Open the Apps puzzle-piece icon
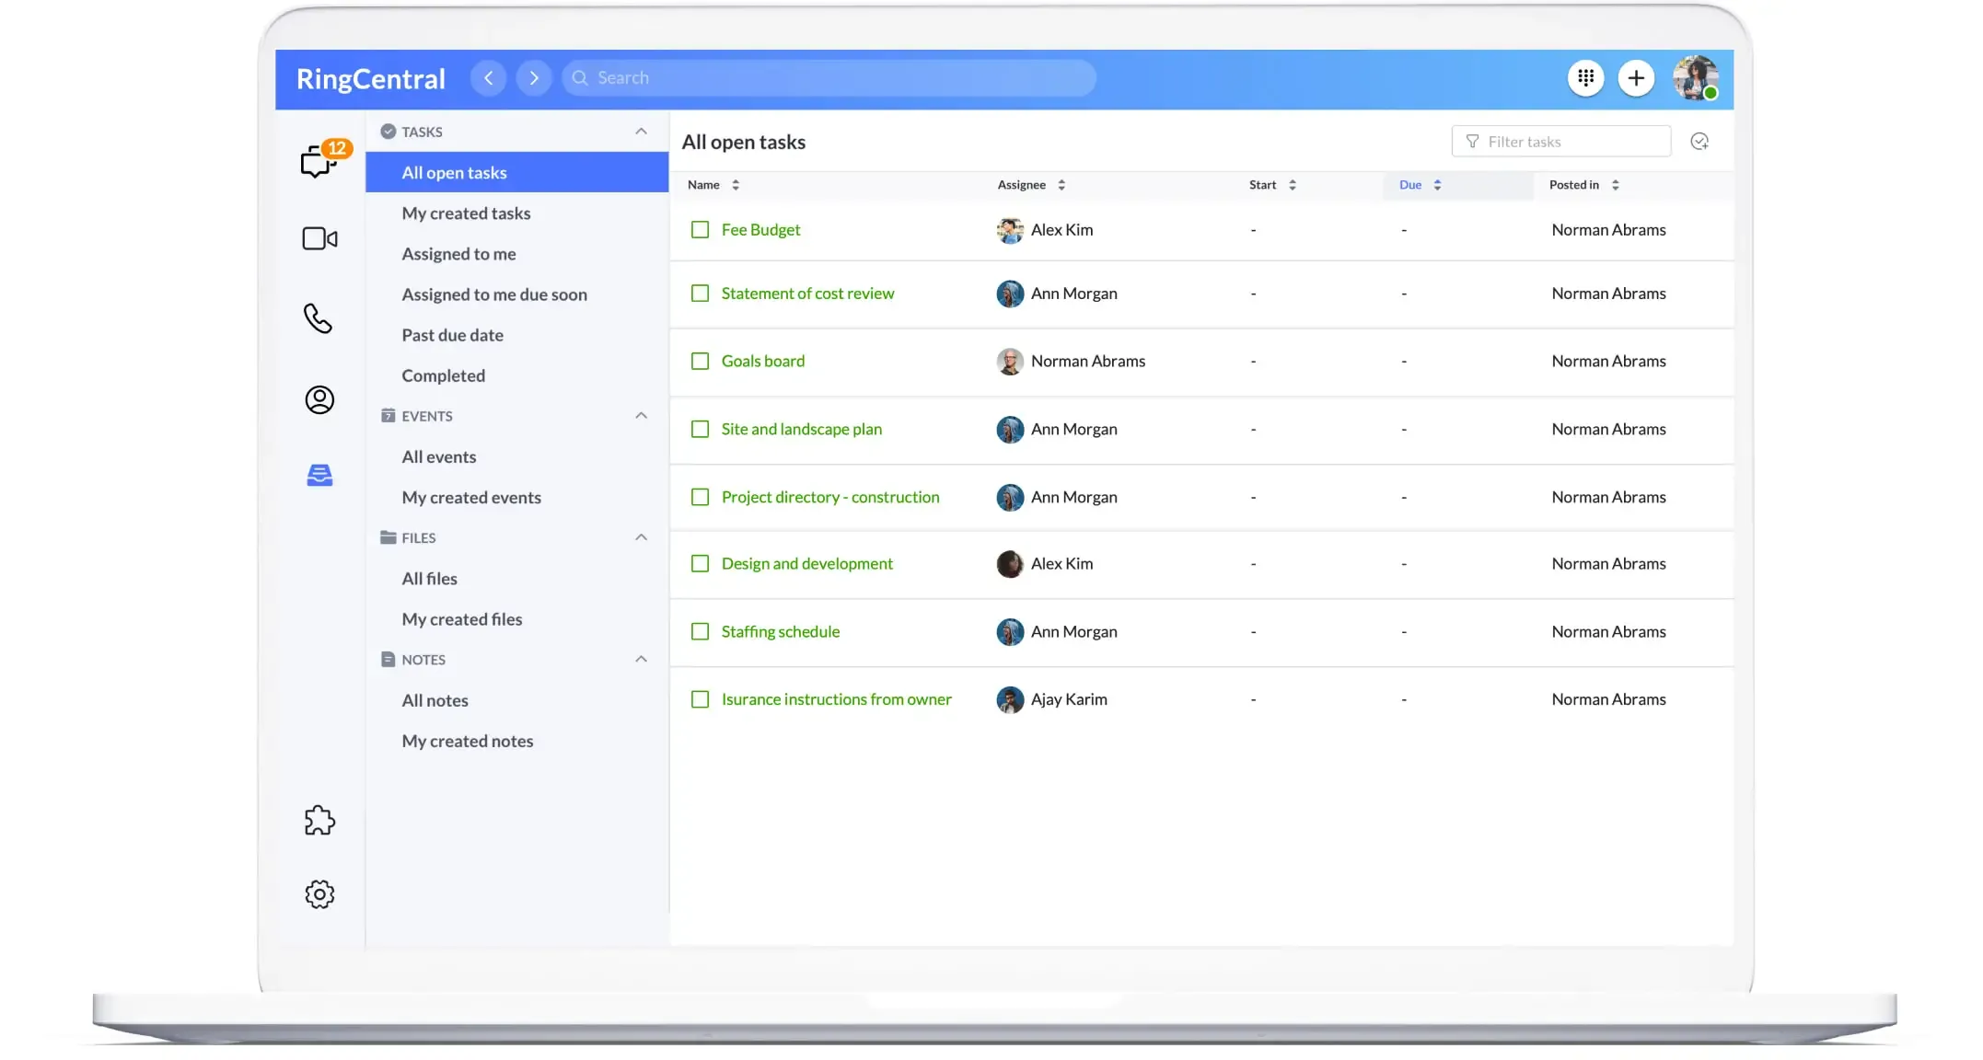The image size is (1983, 1060). tap(319, 820)
